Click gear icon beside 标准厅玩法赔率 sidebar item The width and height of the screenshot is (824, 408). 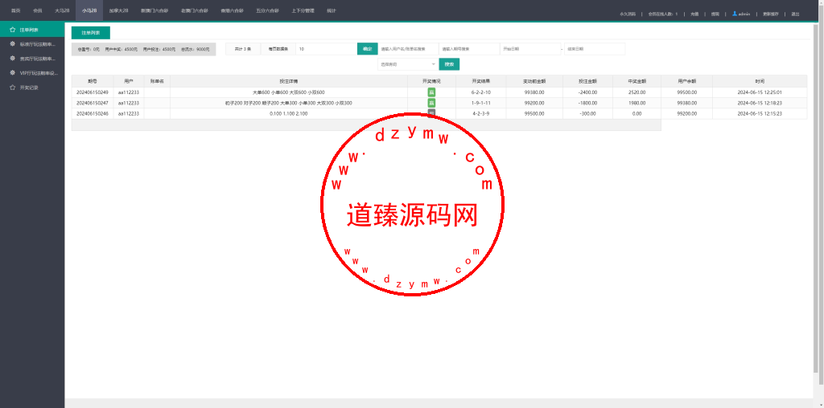tap(13, 44)
